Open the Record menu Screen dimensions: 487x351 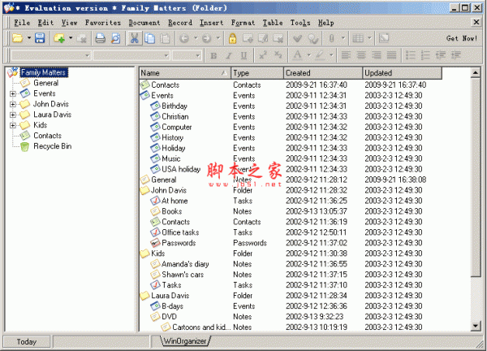click(x=180, y=23)
